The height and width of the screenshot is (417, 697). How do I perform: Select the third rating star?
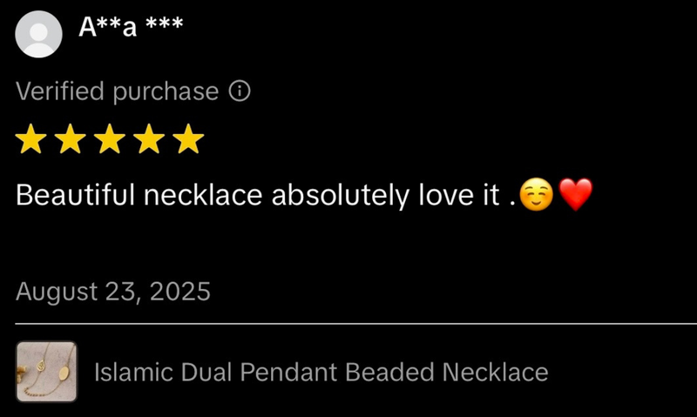point(110,138)
